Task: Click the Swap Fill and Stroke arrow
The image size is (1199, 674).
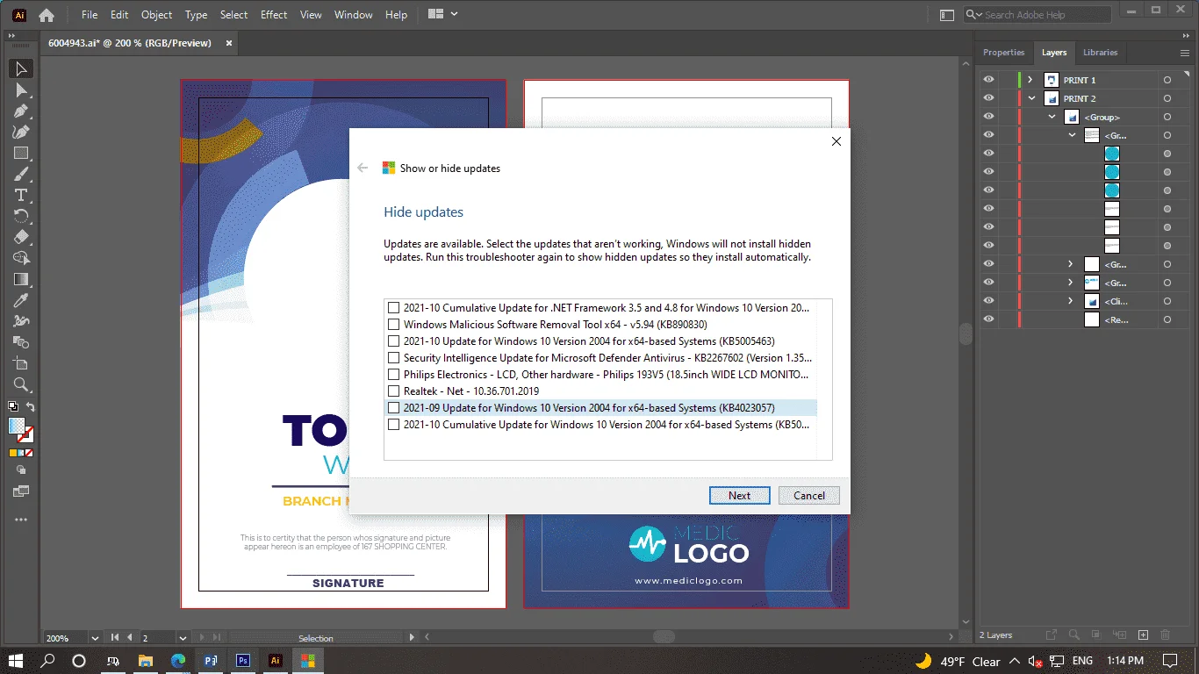Action: [x=31, y=407]
